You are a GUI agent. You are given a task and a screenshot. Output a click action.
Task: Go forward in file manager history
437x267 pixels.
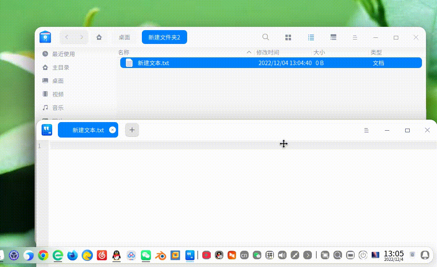(x=82, y=37)
